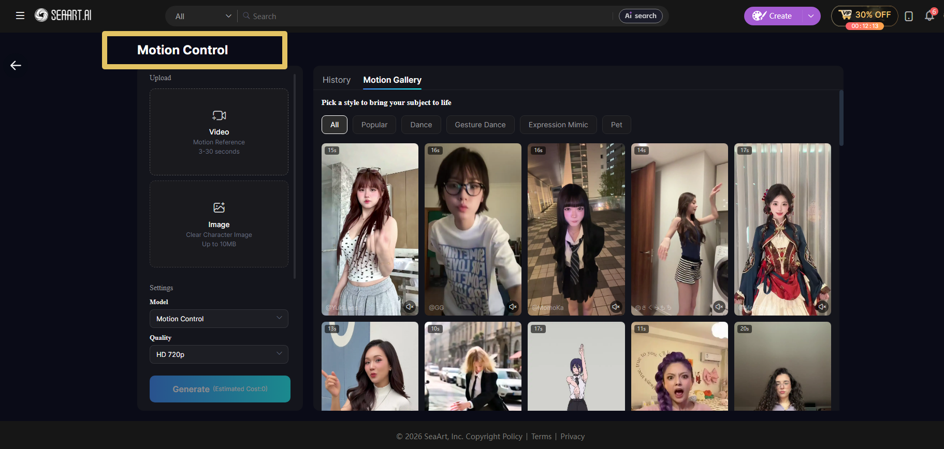The image size is (944, 449).
Task: Filter gallery by Gesture Dance
Action: coord(480,125)
